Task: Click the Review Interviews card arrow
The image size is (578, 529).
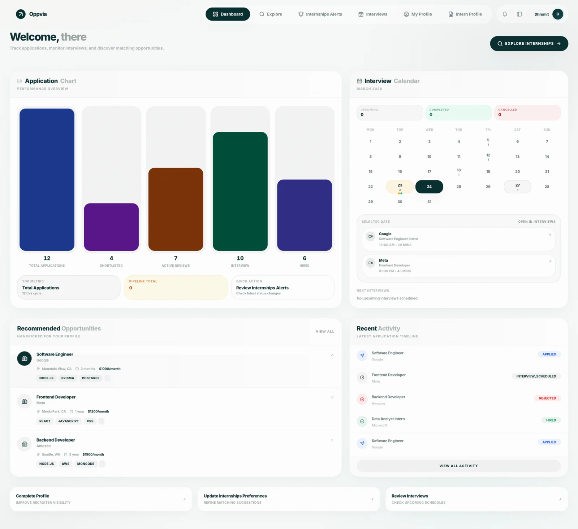Action: 560,499
